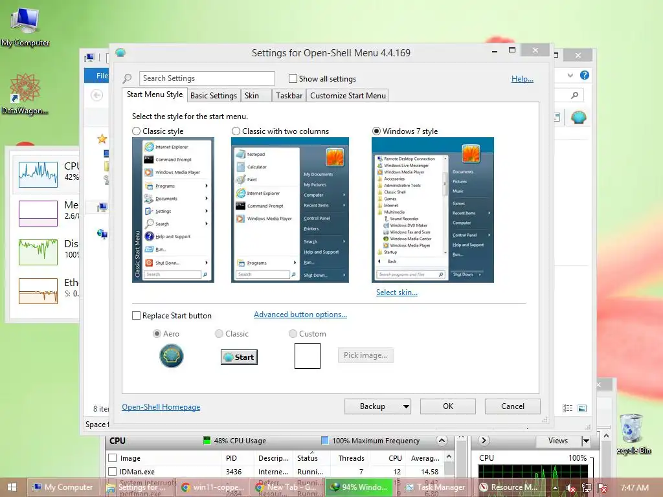Open Advanced button options link
The height and width of the screenshot is (497, 663).
point(300,315)
